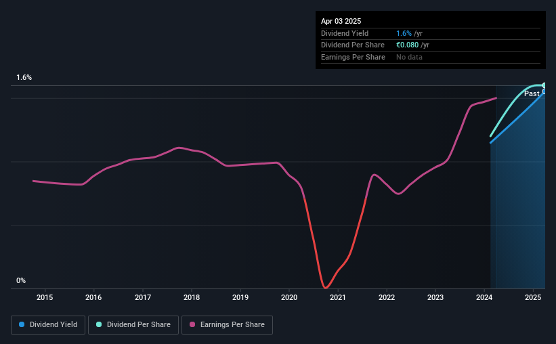Toggle the Earnings Per Share series label

point(232,325)
